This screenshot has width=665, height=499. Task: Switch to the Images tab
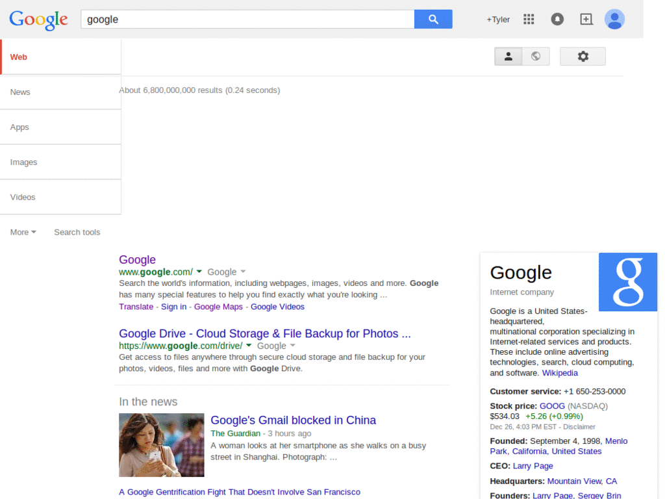coord(60,162)
